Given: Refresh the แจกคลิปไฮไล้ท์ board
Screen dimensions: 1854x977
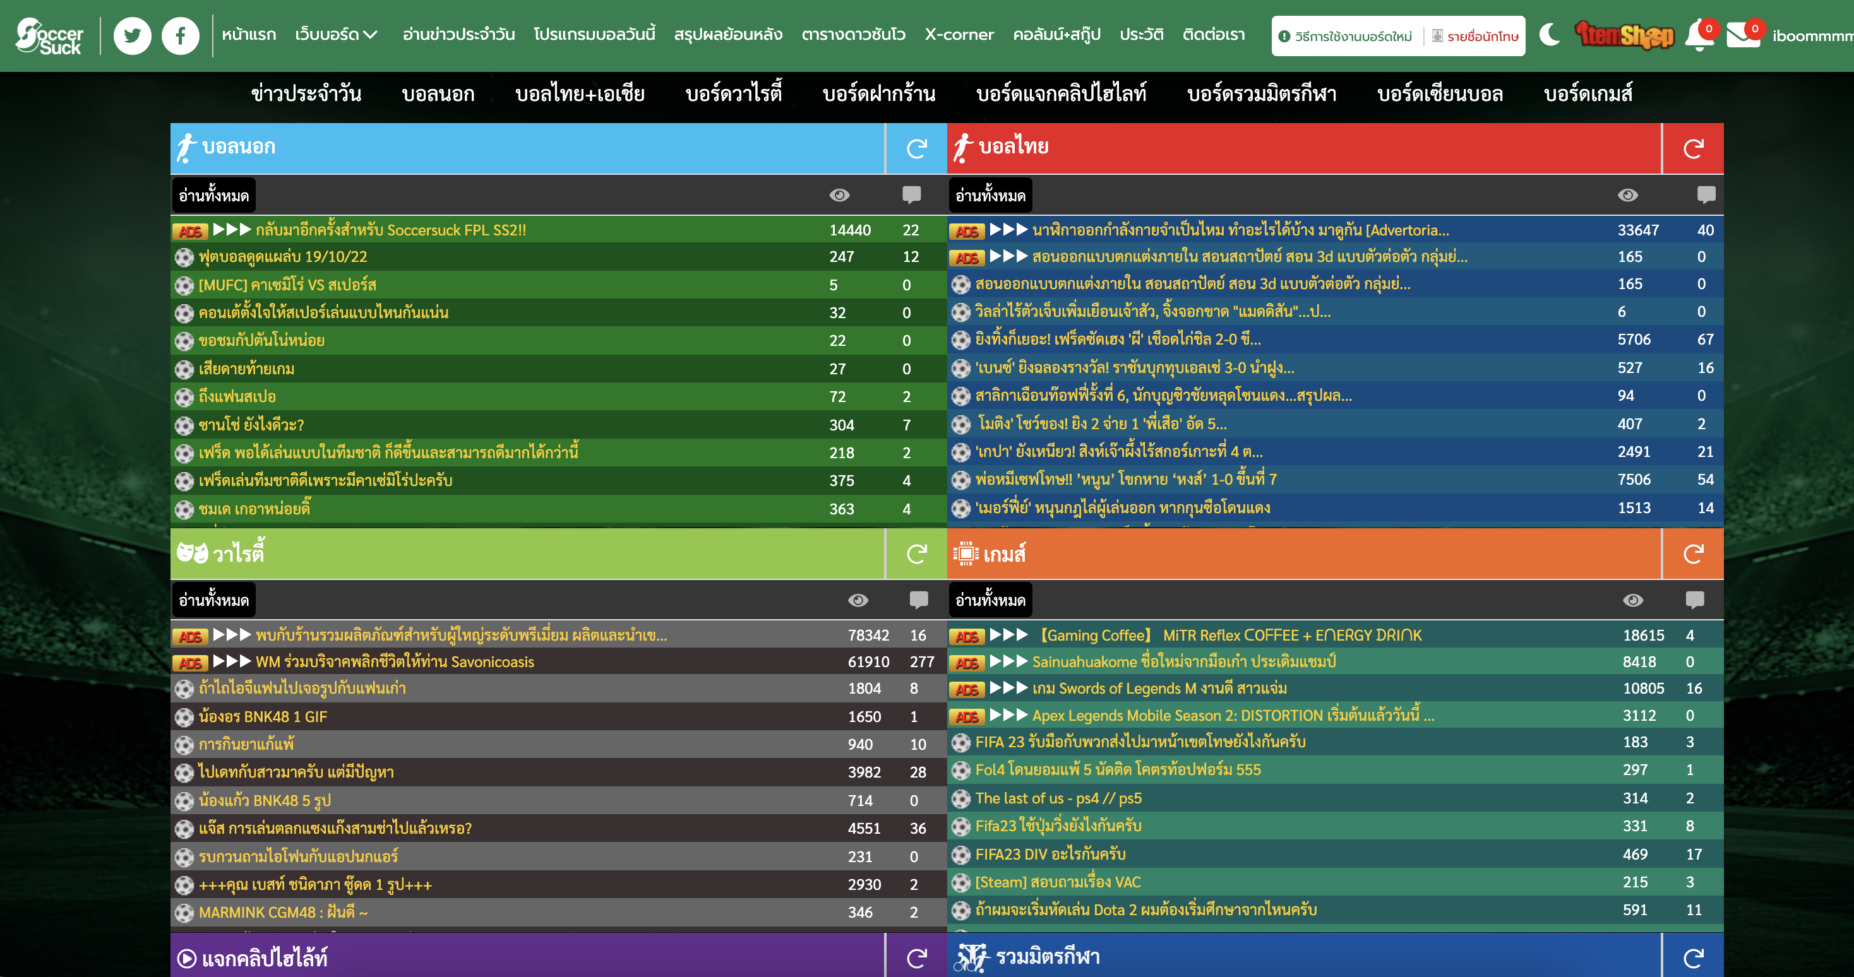Looking at the screenshot, I should (916, 957).
